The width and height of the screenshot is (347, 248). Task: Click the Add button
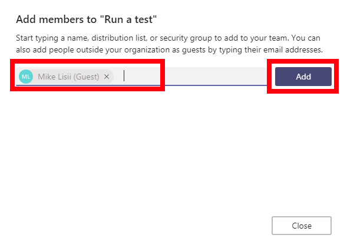303,77
